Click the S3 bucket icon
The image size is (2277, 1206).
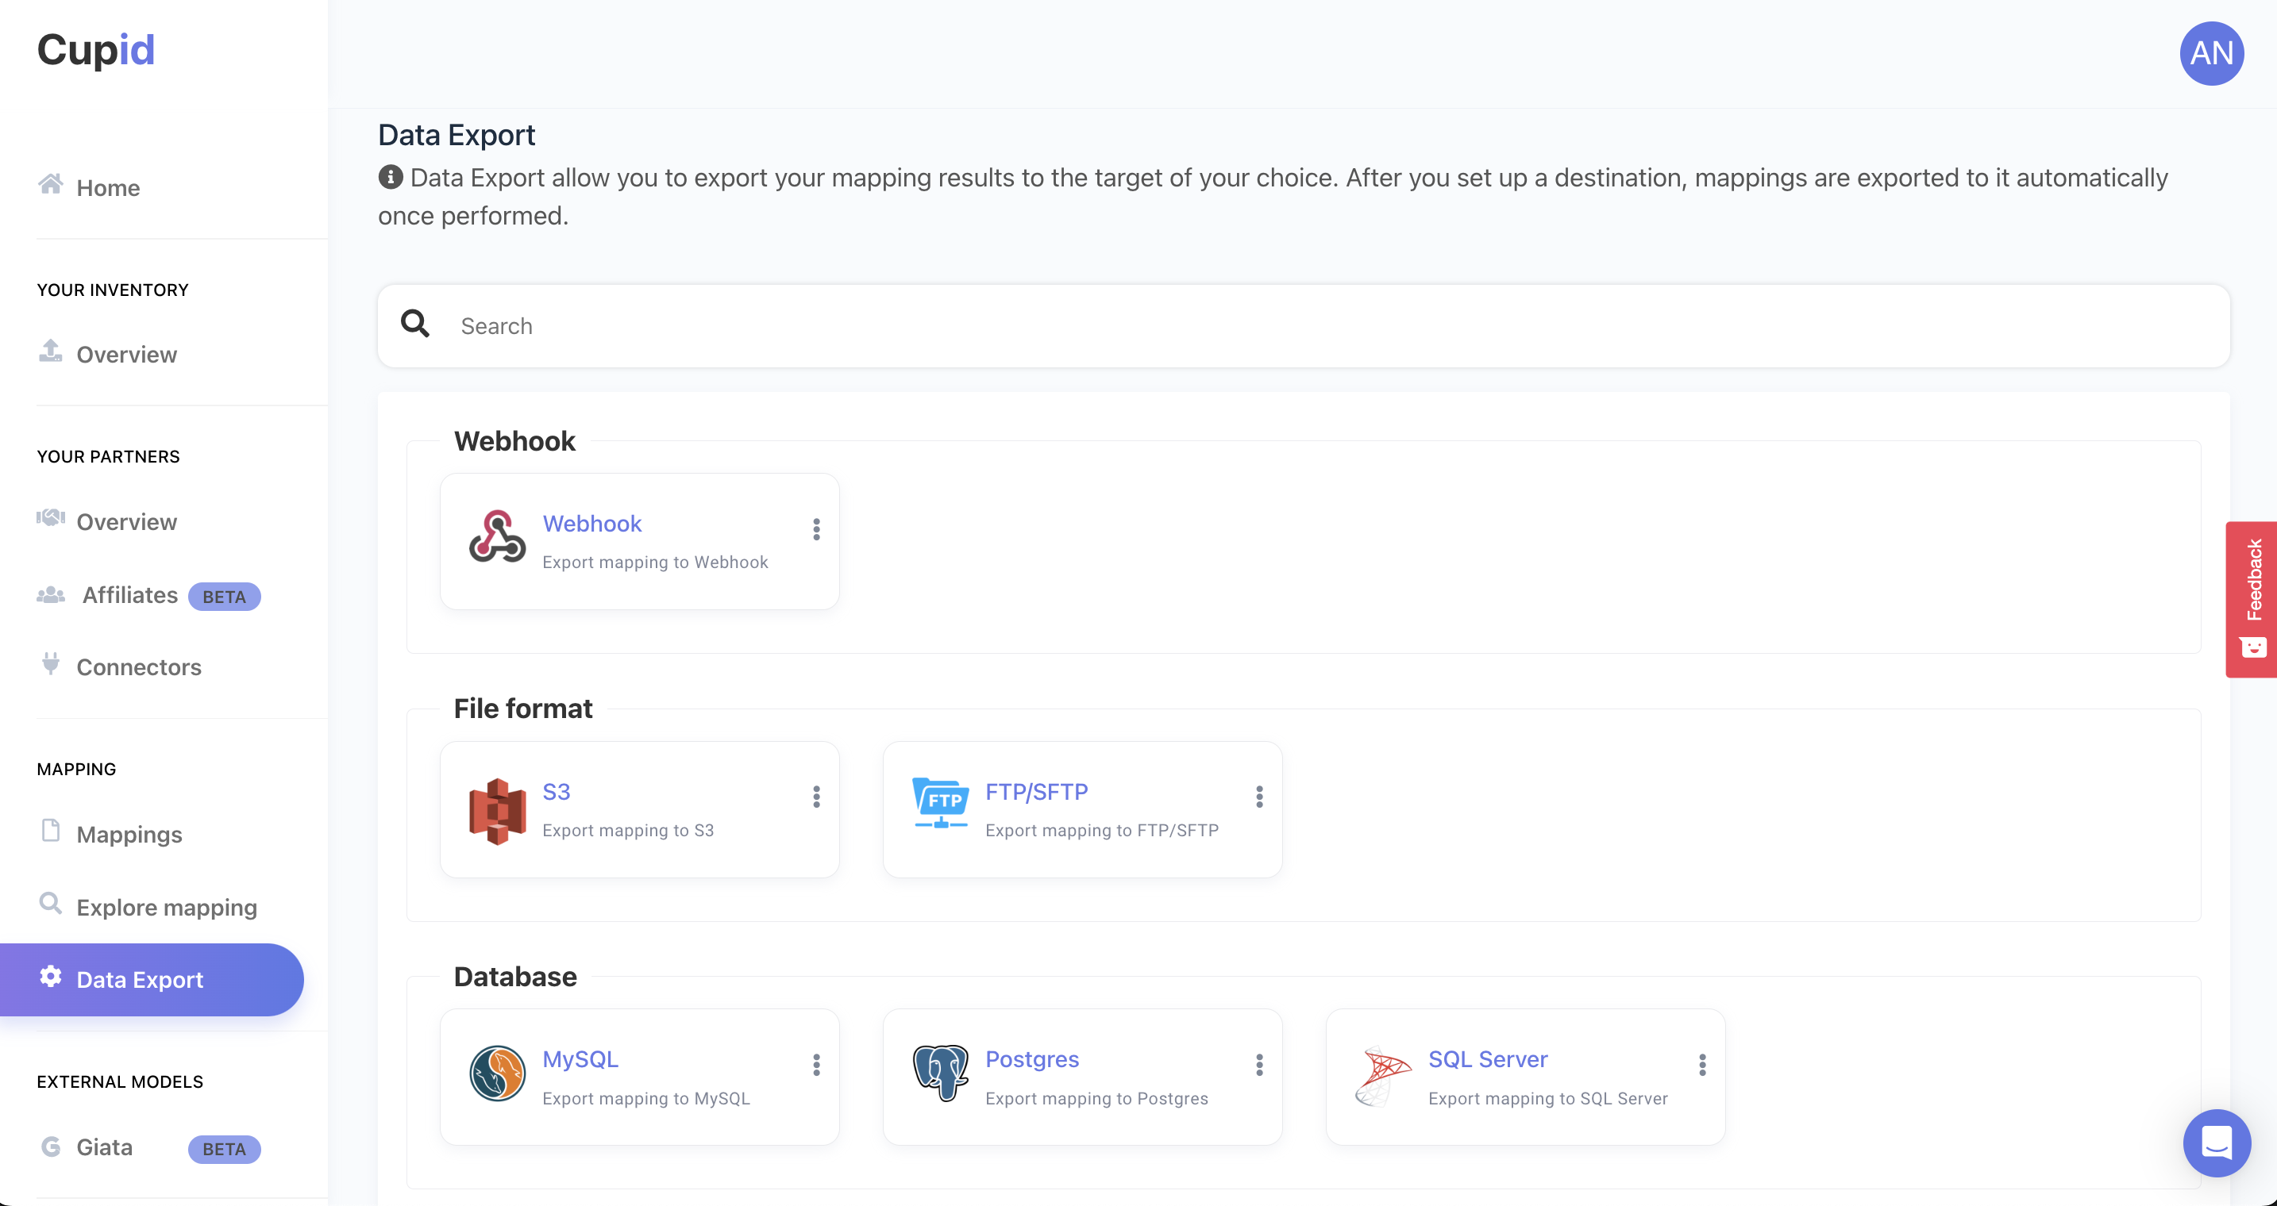497,810
